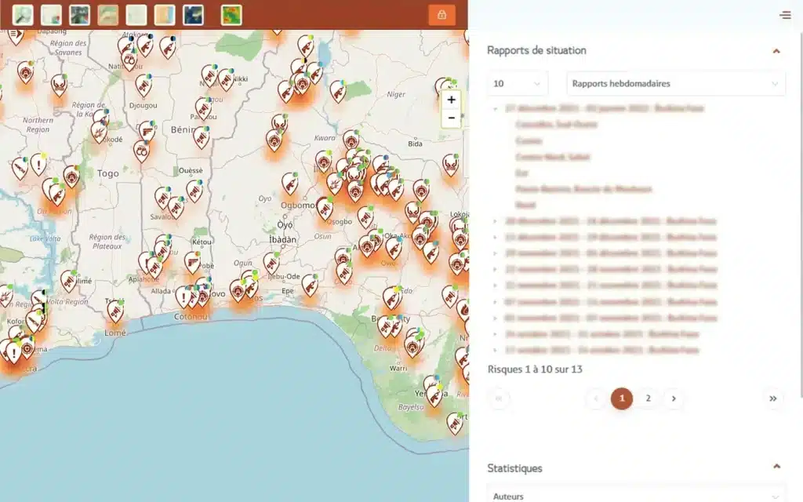The image size is (803, 502).
Task: Expand the 25 octobre 2021 report row
Action: (x=601, y=334)
